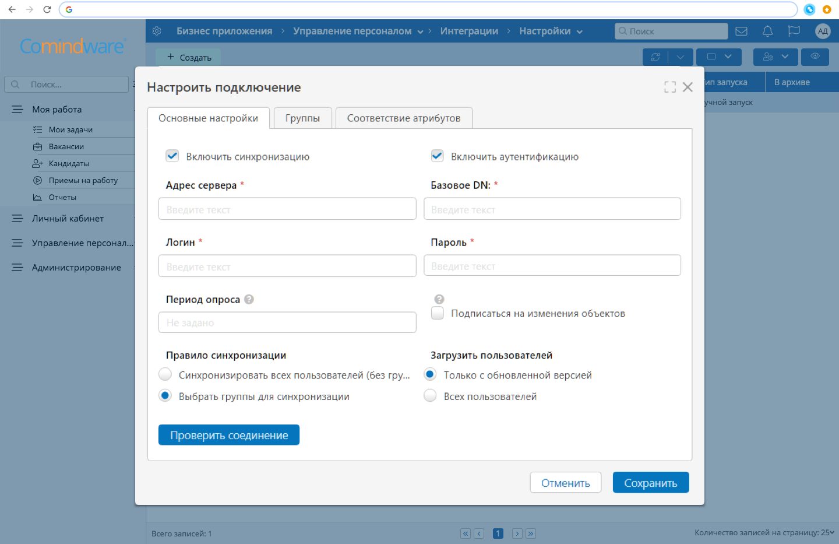Save the connection with Сохранить
Image resolution: width=839 pixels, height=544 pixels.
tap(651, 482)
